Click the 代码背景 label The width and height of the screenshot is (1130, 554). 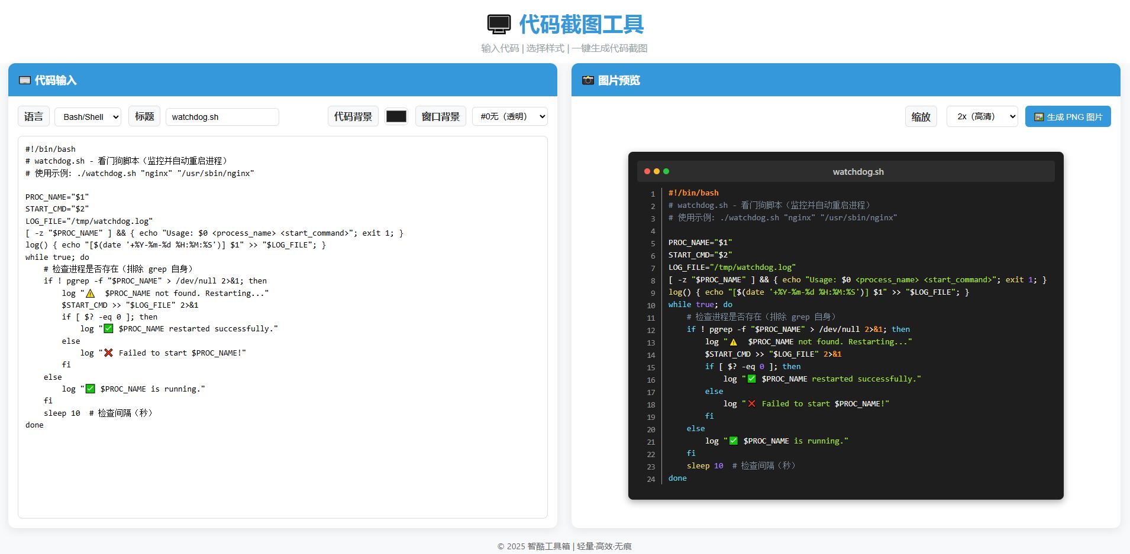[353, 117]
